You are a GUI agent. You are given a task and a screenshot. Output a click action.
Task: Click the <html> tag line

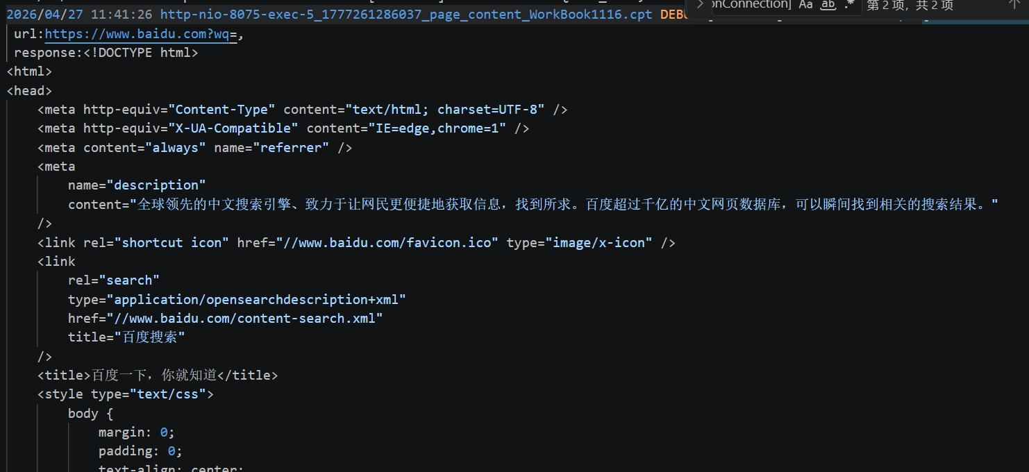[x=29, y=71]
